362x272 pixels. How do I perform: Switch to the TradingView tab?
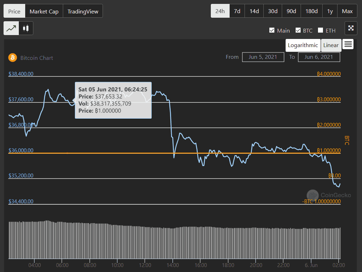83,11
